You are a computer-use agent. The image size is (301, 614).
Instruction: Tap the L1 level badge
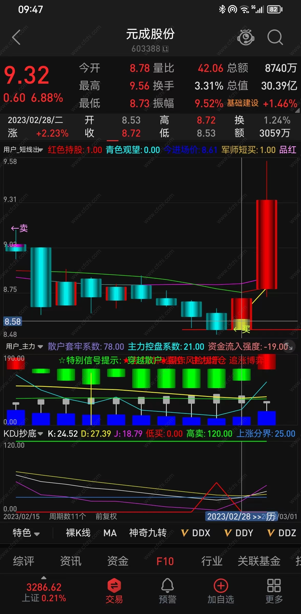166,49
